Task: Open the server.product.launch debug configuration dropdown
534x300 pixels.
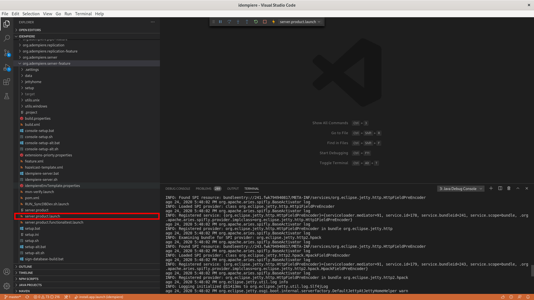Action: pos(300,22)
